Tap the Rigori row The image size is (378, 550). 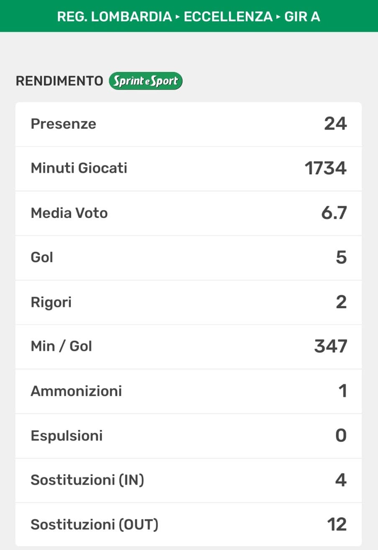click(x=189, y=302)
